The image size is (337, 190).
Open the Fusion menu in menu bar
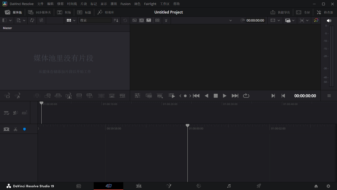[x=125, y=4]
